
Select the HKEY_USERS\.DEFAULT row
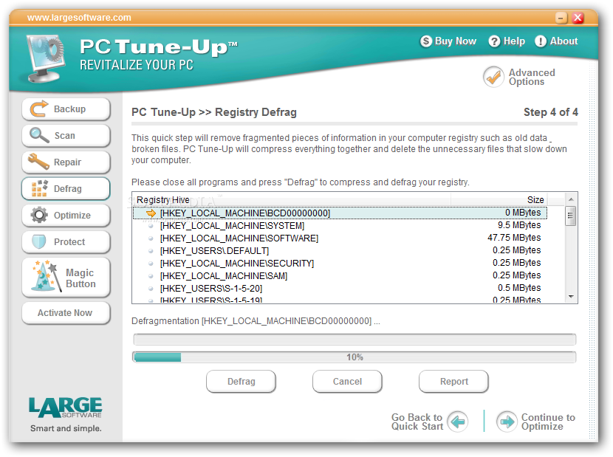click(x=340, y=250)
